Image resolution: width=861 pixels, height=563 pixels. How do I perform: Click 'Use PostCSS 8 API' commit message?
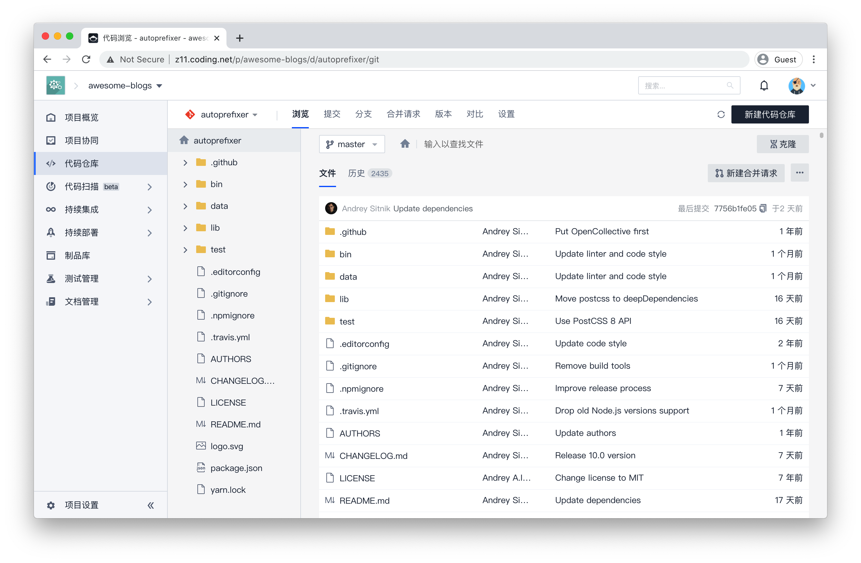coord(593,321)
